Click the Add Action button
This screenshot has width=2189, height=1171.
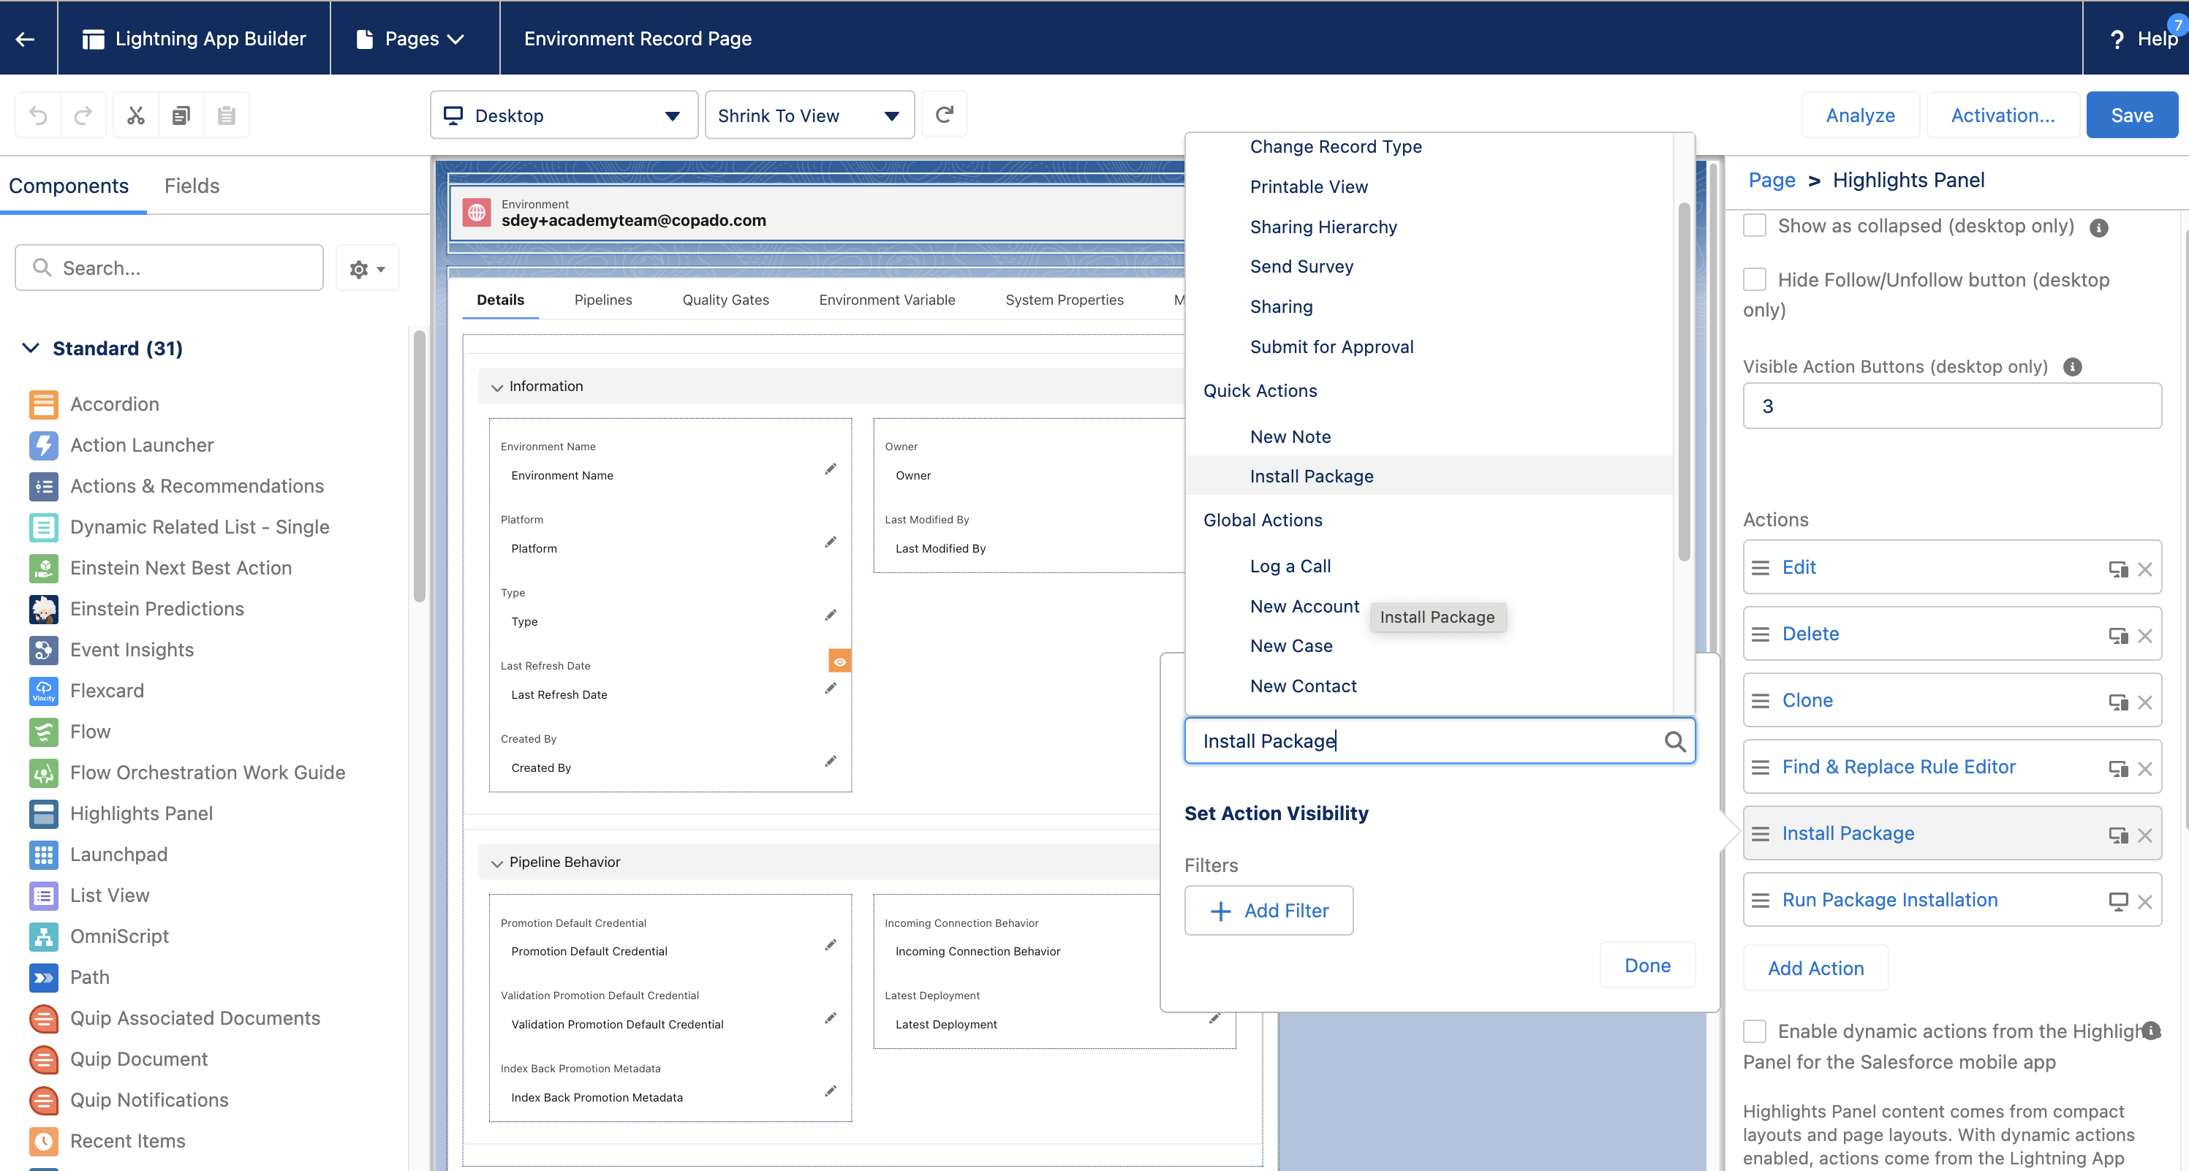coord(1815,969)
